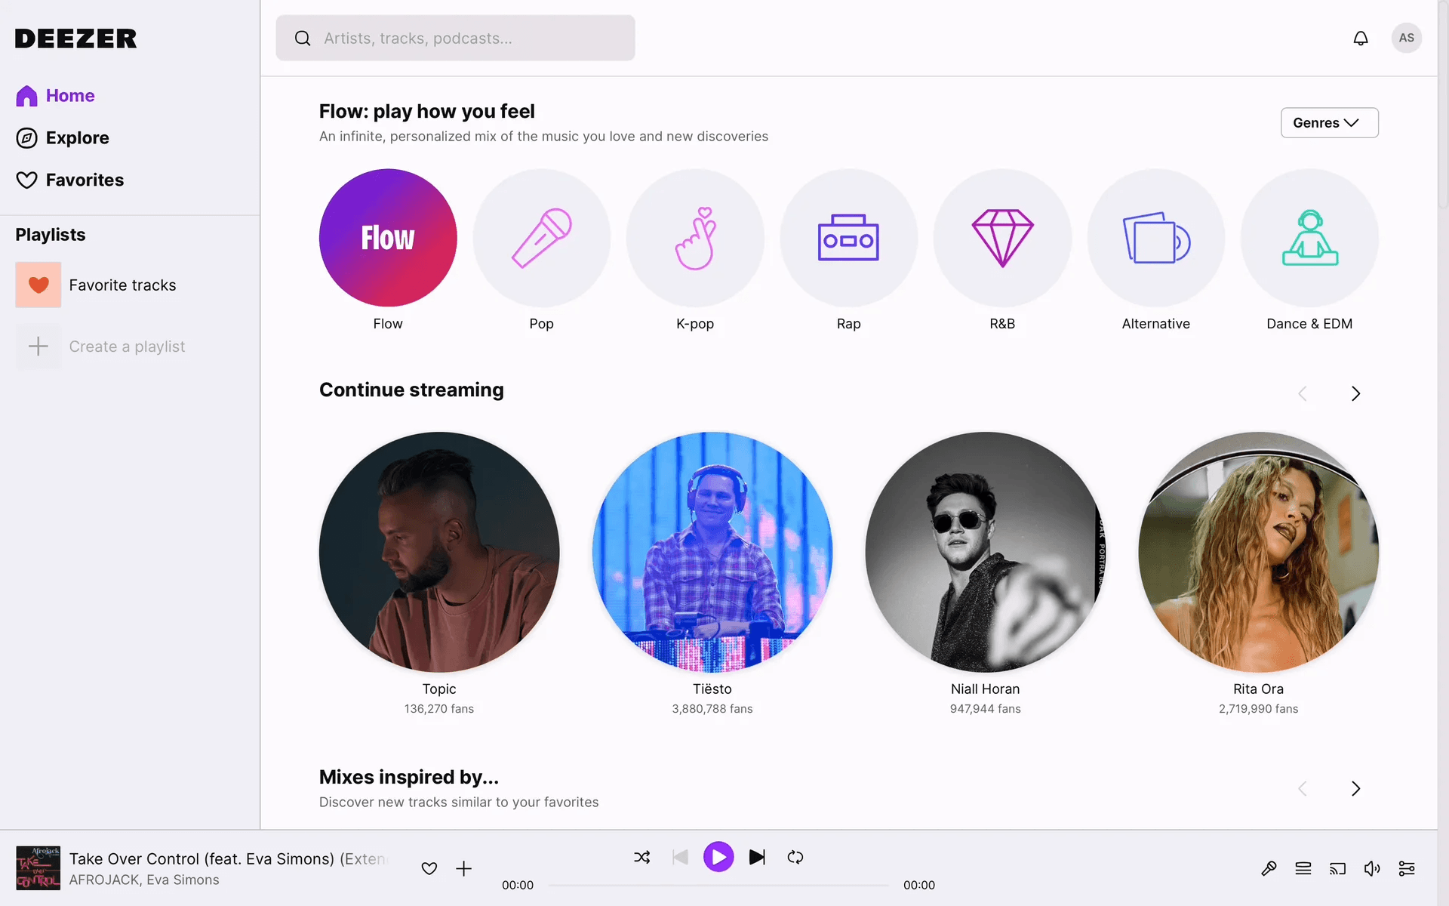Click Create a playlist
Screen dimensions: 1449x906
126,347
